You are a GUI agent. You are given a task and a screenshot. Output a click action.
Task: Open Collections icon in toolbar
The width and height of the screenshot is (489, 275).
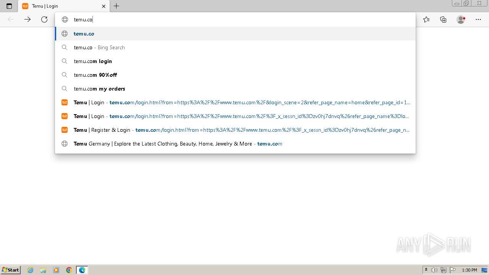(443, 19)
